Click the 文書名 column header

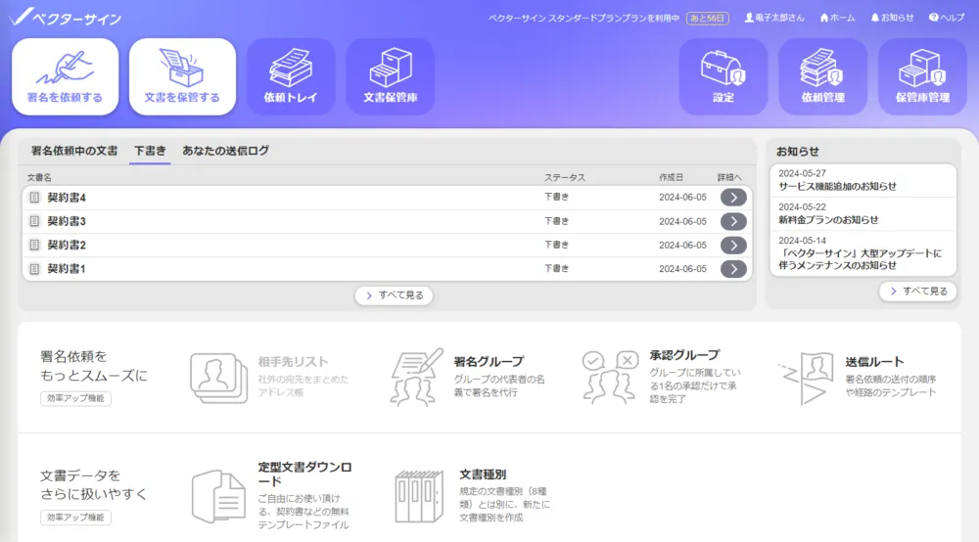click(x=39, y=178)
